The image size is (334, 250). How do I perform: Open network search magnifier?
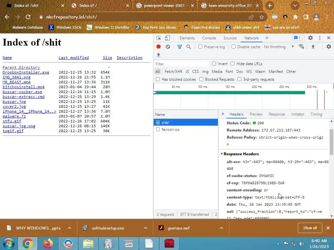tap(189, 47)
